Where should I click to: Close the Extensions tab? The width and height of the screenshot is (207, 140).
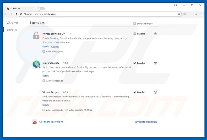pos(36,8)
